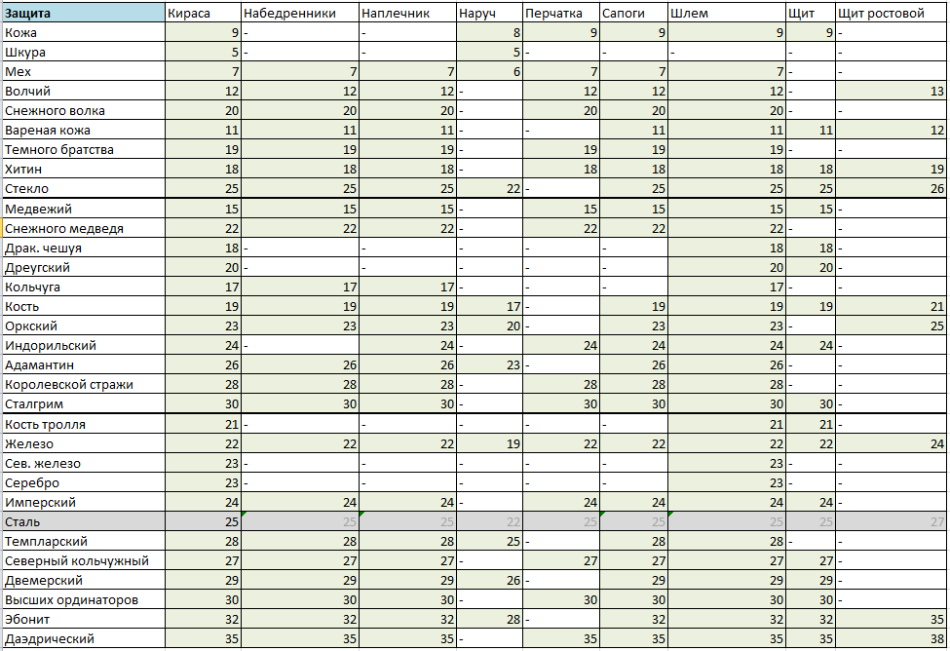
Task: Click Вареная кожа tower shield value 12
Action: [x=891, y=130]
